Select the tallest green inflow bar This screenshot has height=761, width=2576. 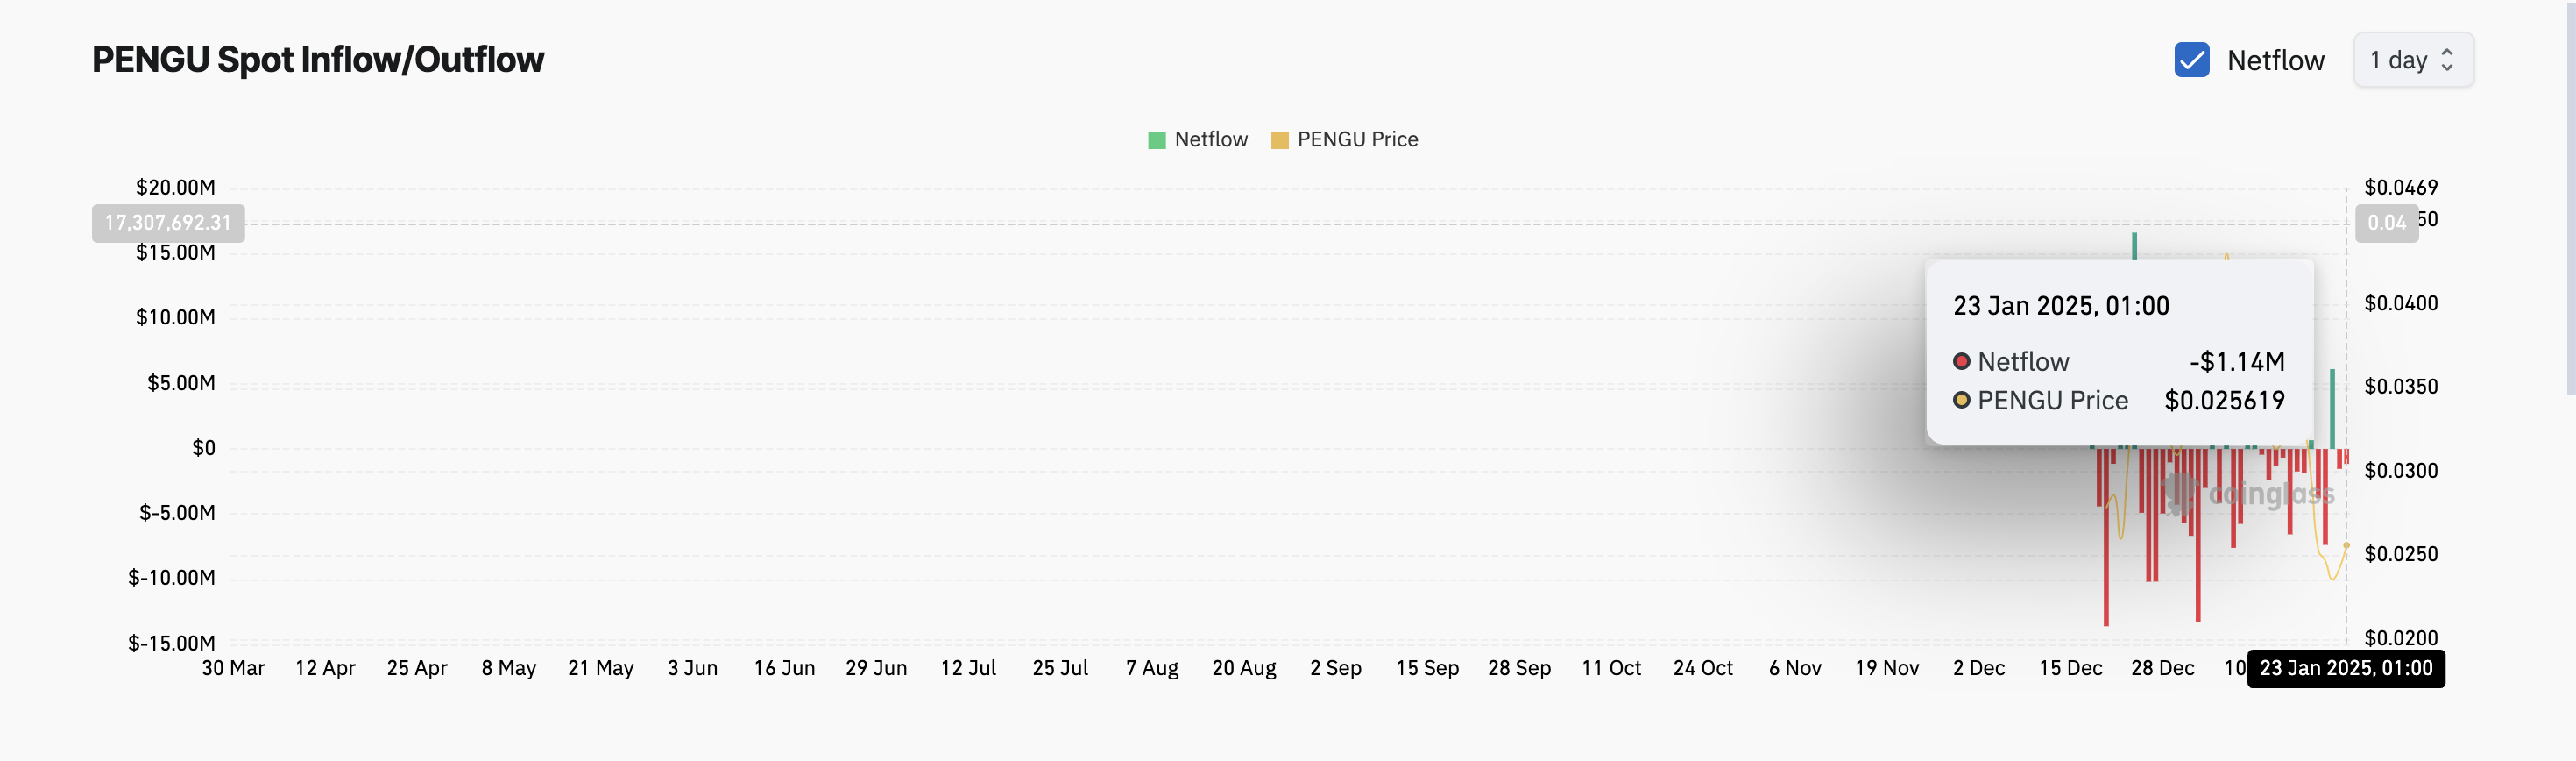click(x=2134, y=246)
